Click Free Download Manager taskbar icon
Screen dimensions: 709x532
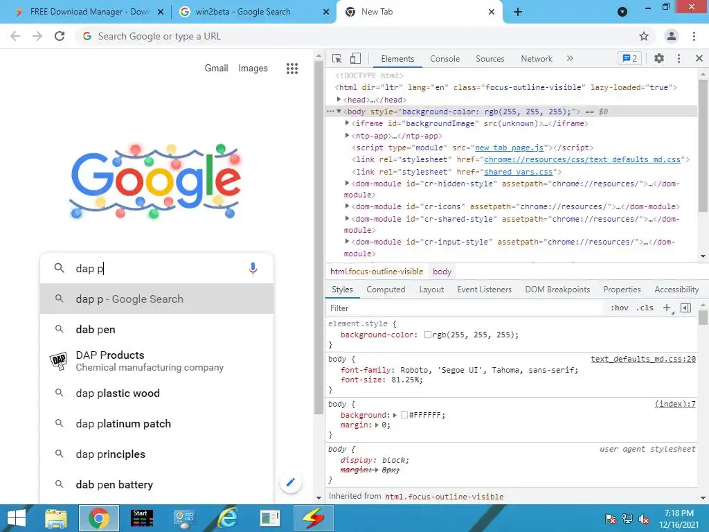pos(314,518)
